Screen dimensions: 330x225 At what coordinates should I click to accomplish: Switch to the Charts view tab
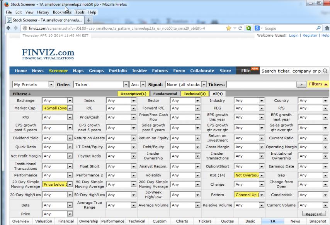[x=182, y=221]
